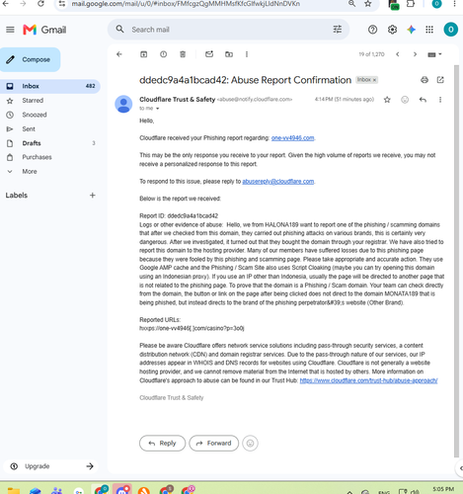Open the toolbar More options menu
463x494 pixels.
[247, 54]
